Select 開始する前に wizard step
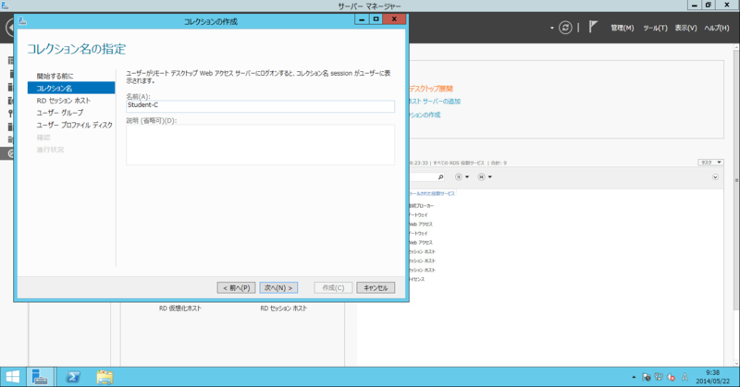Screen dimensions: 740x387 pyautogui.click(x=55, y=76)
